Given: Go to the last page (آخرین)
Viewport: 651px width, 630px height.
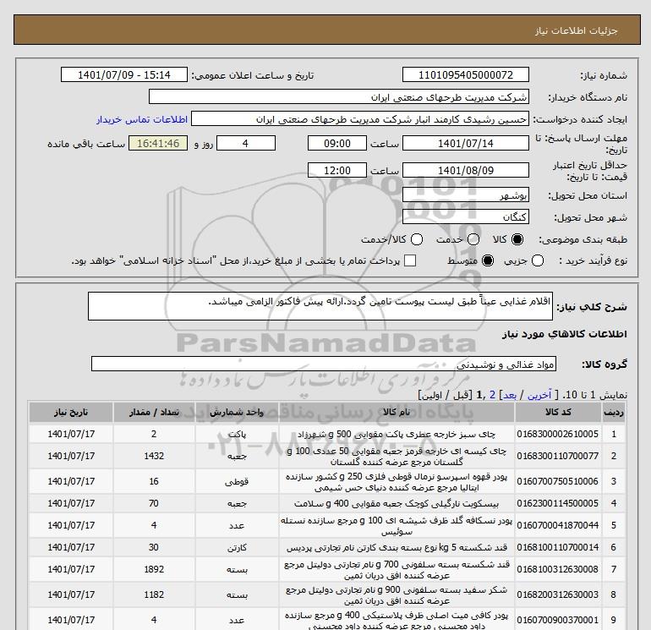Looking at the screenshot, I should point(539,395).
